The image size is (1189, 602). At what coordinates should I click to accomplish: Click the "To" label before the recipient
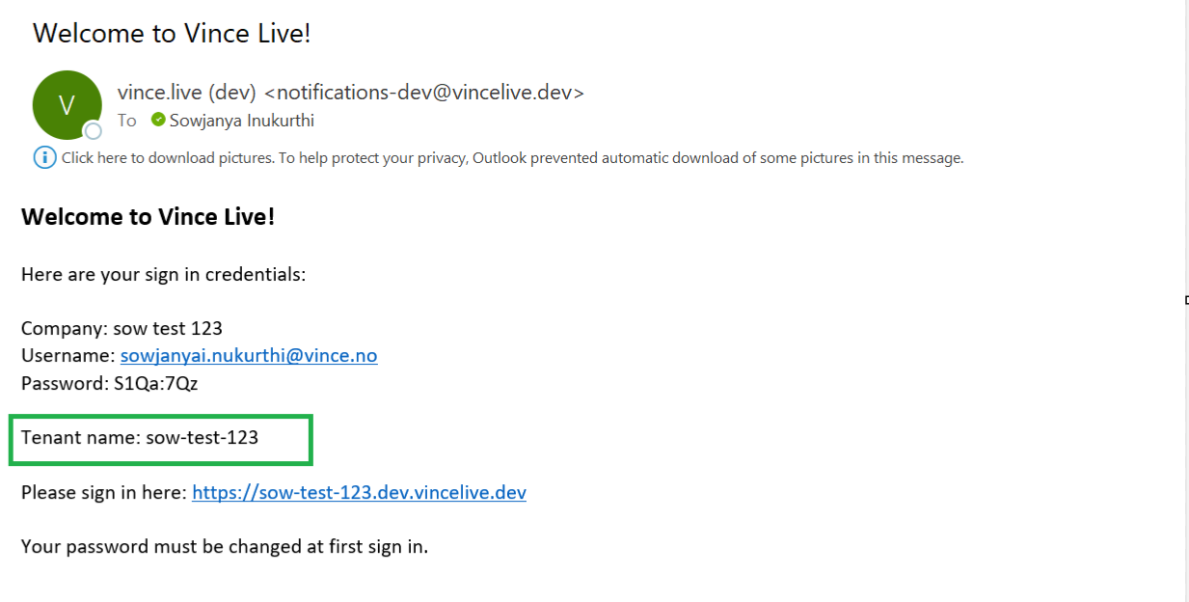point(127,121)
